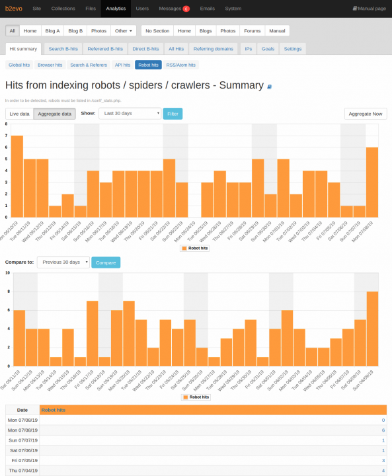Open b2evo home logo
The width and height of the screenshot is (392, 476).
tap(14, 9)
